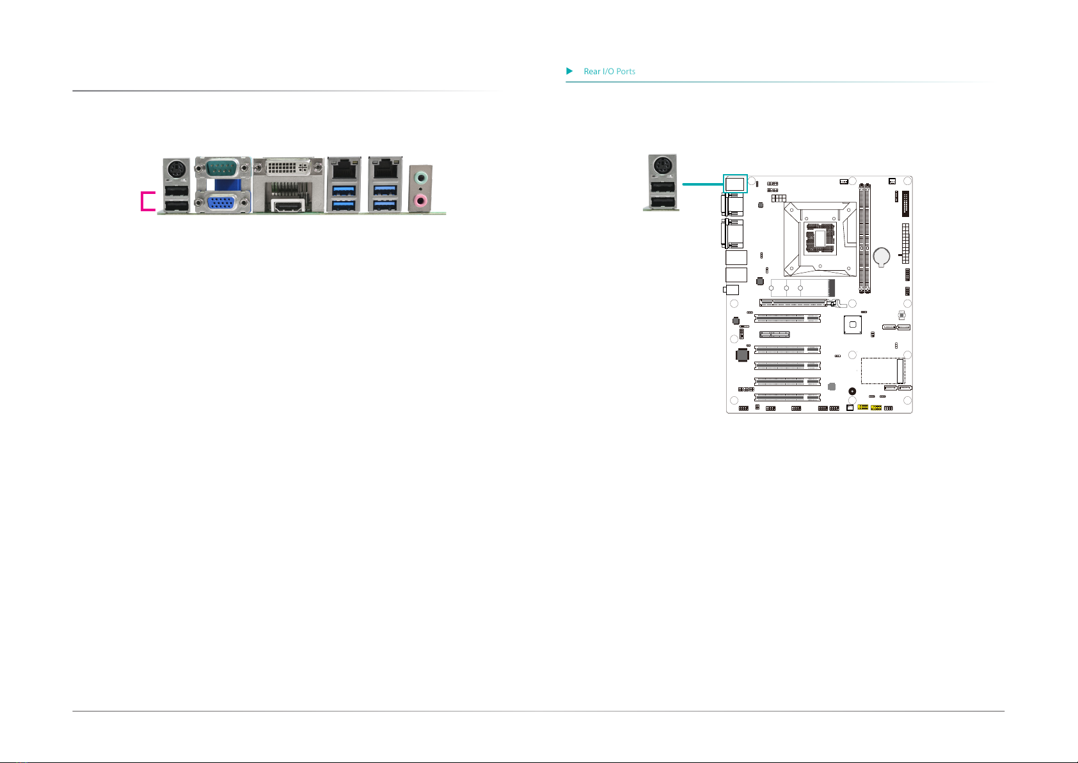Click the long PCIe x16 slot on the diagram
This screenshot has width=1078, height=763.
[797, 303]
